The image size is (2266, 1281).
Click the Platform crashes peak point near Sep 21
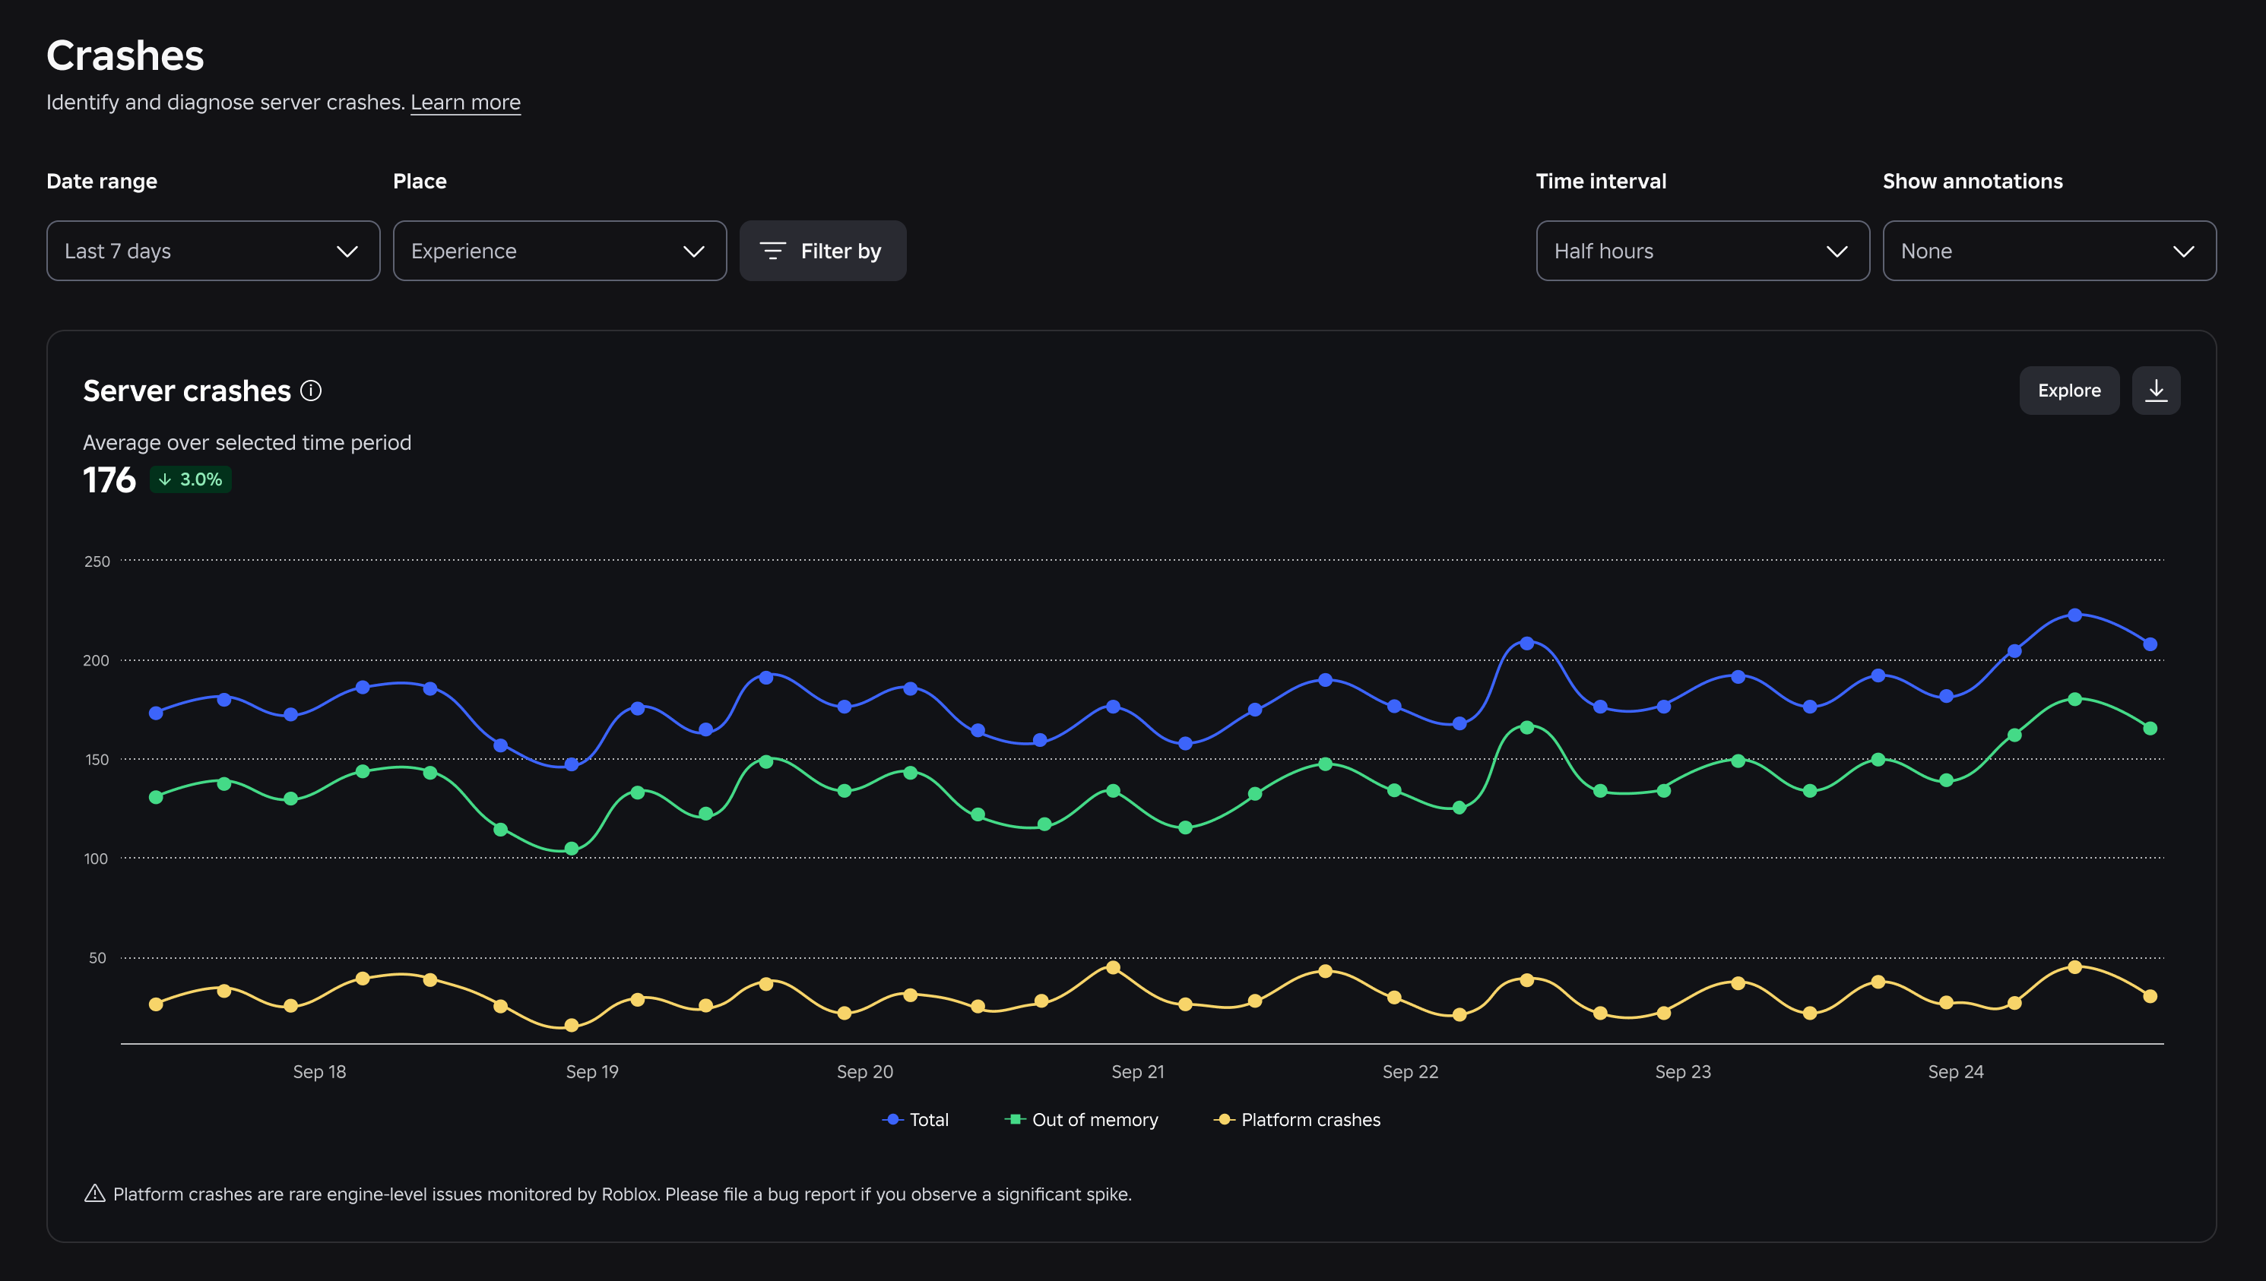coord(1112,968)
